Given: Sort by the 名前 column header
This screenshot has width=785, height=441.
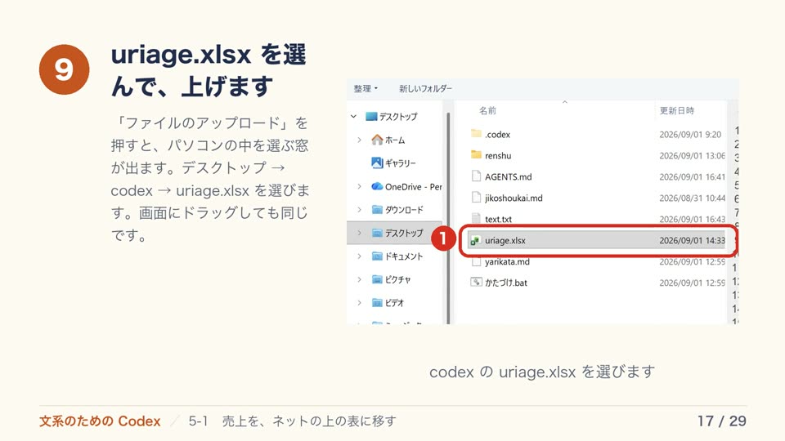Looking at the screenshot, I should [x=487, y=110].
